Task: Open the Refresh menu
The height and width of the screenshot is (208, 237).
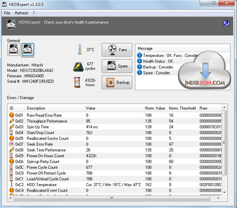Action: (x=21, y=13)
